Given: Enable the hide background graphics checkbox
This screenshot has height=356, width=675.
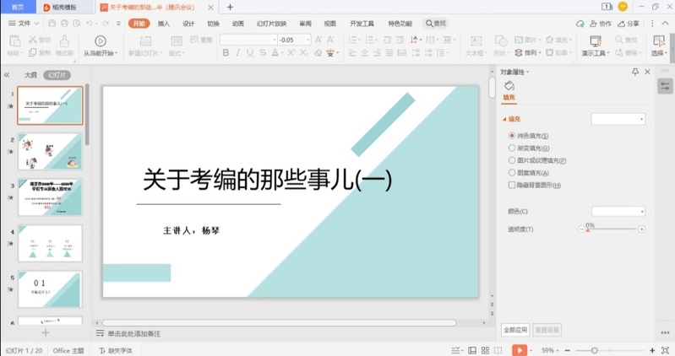Looking at the screenshot, I should pos(512,185).
